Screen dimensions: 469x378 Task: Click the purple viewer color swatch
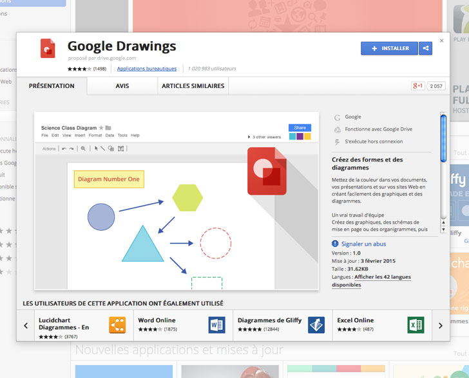[300, 136]
